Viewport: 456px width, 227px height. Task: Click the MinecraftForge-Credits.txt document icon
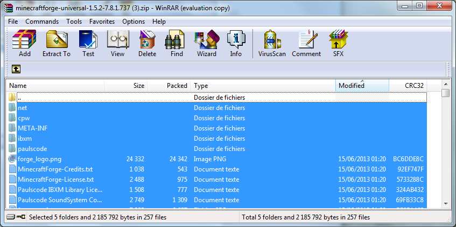[12, 169]
